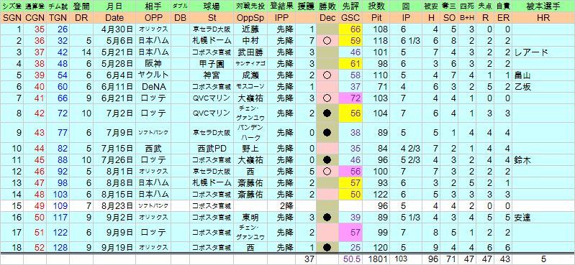This screenshot has height=265, width=575.
Task: Click the average GSC cell 50.5
Action: pos(350,259)
